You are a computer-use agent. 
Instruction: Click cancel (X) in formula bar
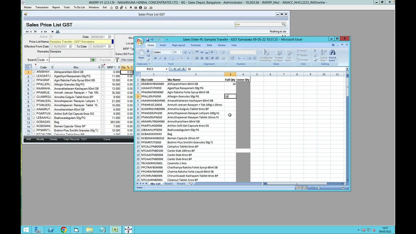click(175, 69)
